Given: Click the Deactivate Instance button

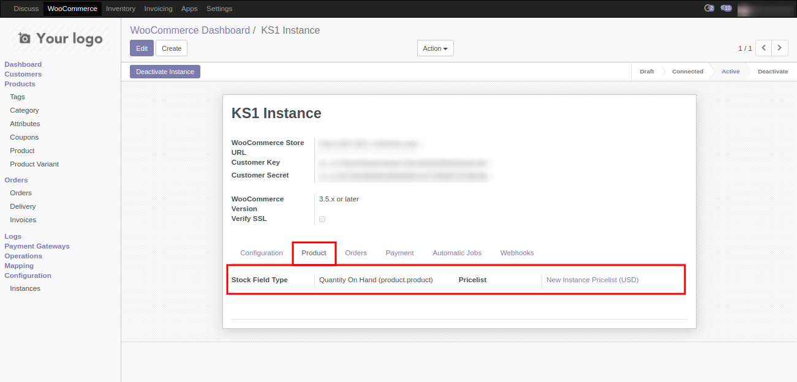Looking at the screenshot, I should coord(165,72).
